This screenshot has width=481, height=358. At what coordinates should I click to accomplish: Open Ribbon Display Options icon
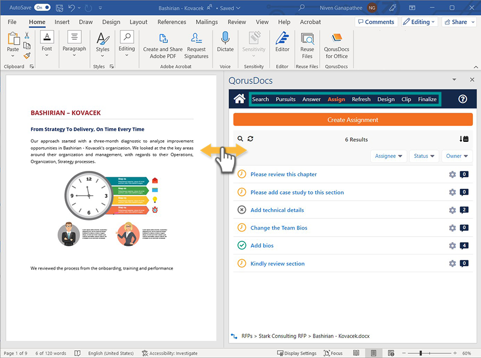click(412, 8)
